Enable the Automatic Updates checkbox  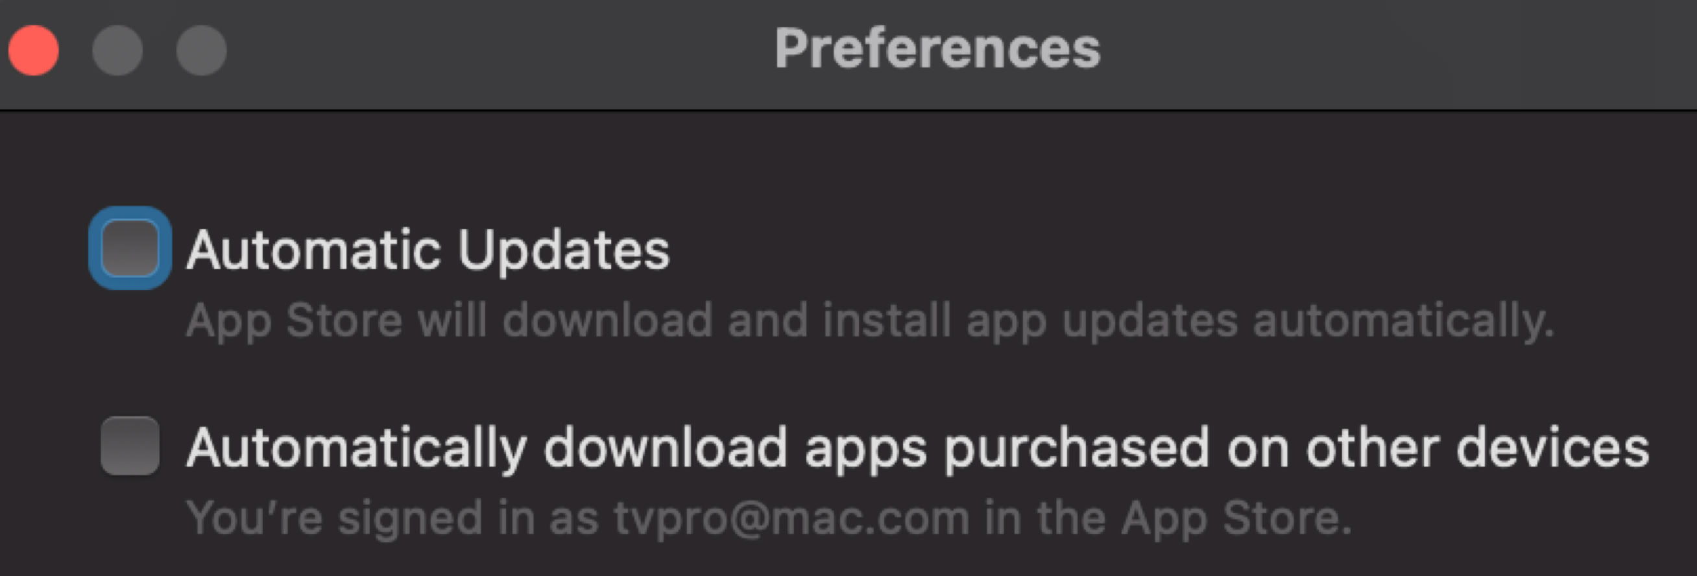[130, 248]
